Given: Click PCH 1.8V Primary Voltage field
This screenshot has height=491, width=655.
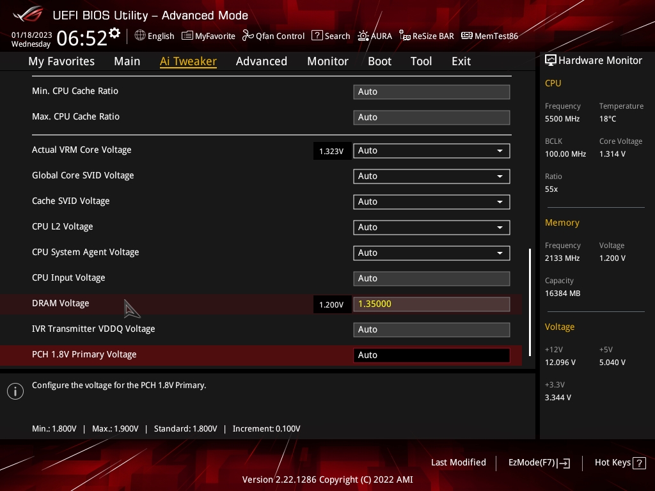Looking at the screenshot, I should 432,355.
